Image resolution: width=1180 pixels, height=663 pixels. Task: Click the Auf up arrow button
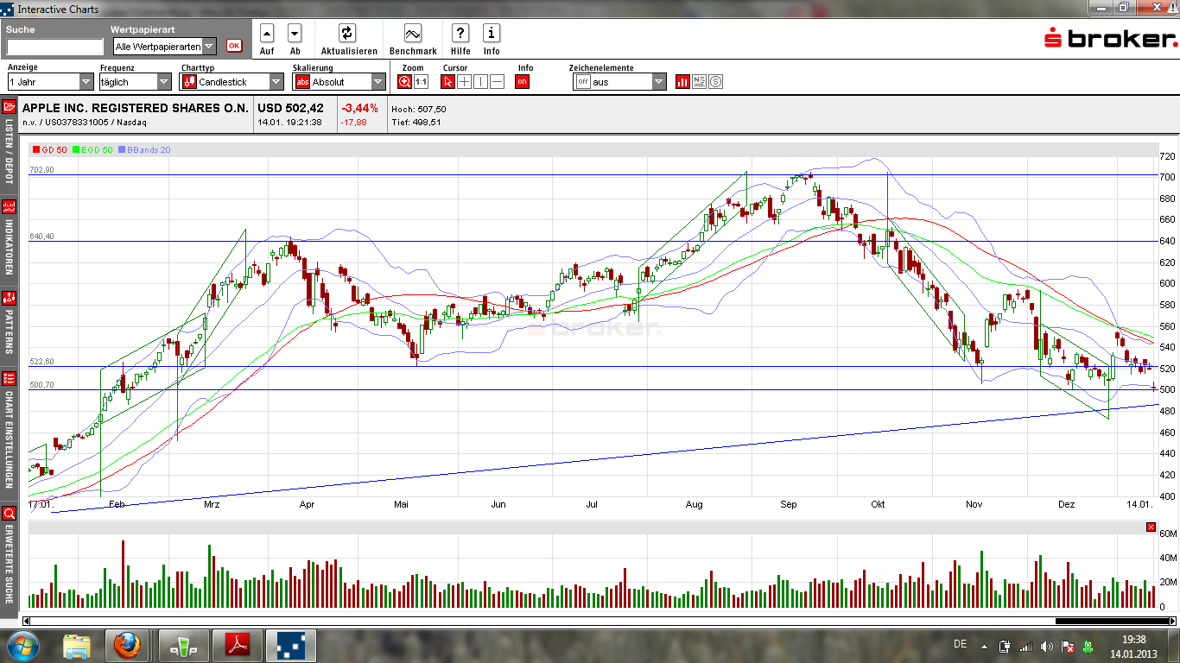tap(267, 34)
